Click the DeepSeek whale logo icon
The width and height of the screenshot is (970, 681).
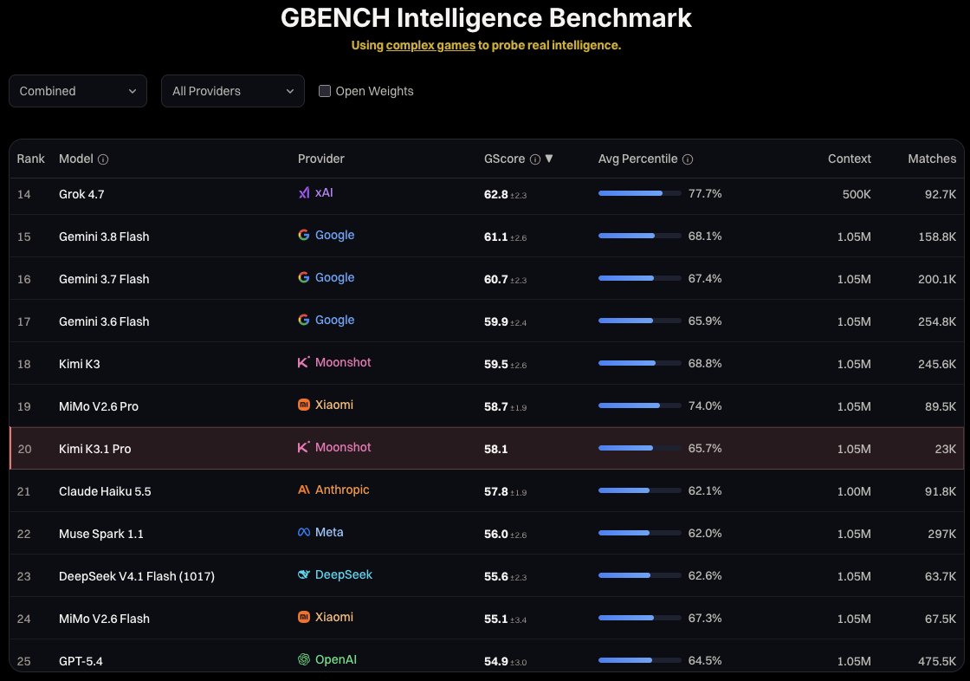tap(304, 574)
